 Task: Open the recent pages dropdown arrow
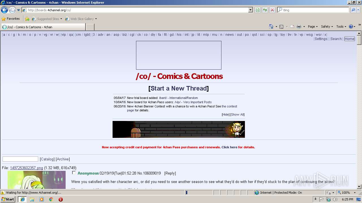tap(18, 10)
